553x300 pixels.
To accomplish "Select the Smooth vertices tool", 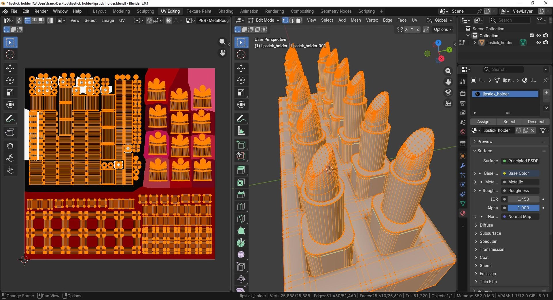I will coord(241,255).
